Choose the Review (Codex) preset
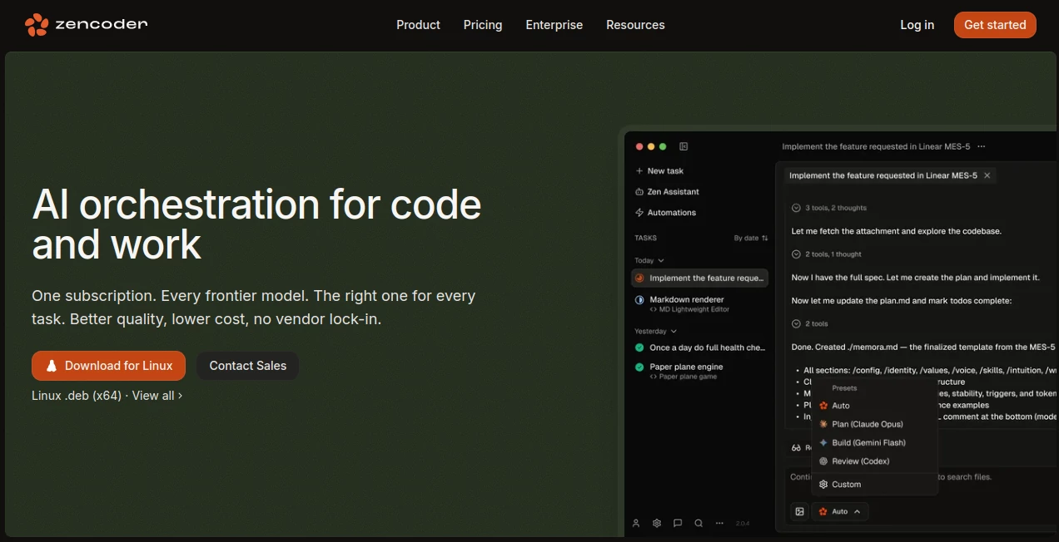 click(874, 461)
